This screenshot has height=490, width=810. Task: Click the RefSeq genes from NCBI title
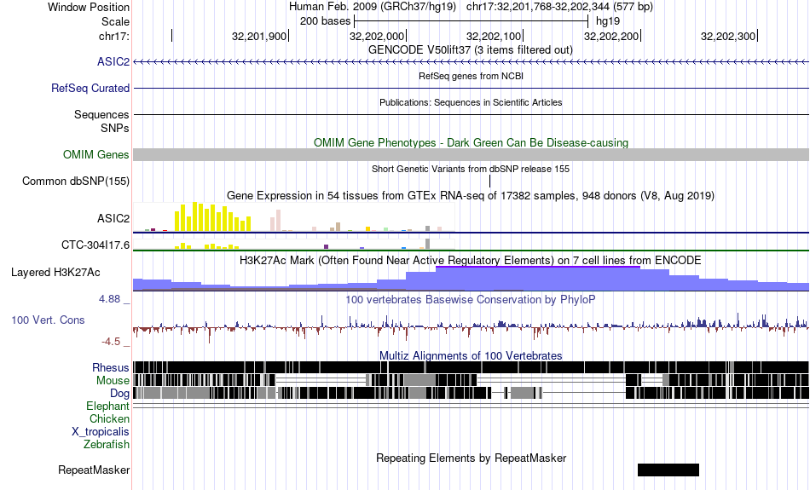click(x=472, y=76)
